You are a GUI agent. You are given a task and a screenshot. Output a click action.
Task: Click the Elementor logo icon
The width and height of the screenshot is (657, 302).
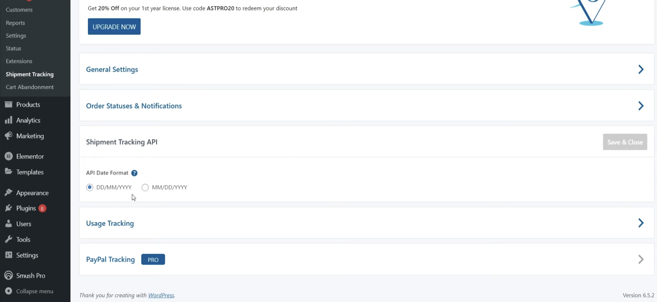click(x=9, y=156)
